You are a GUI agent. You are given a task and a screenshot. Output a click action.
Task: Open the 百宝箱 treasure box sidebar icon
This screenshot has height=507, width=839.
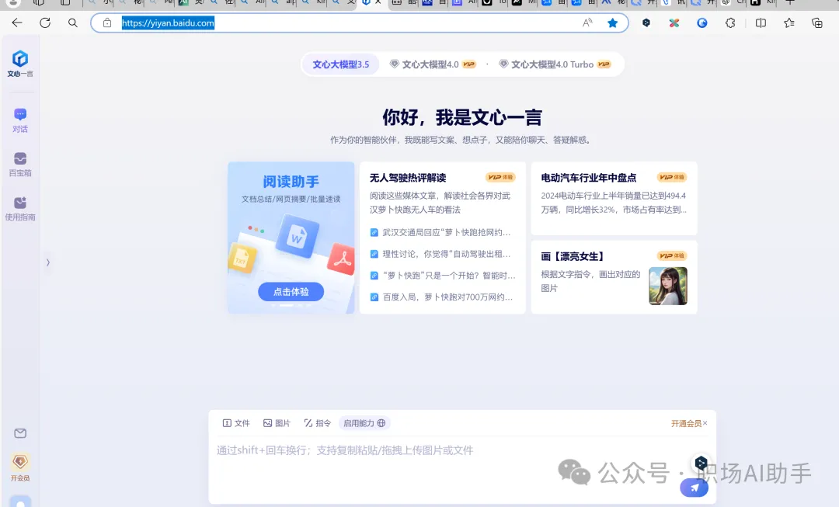click(20, 162)
